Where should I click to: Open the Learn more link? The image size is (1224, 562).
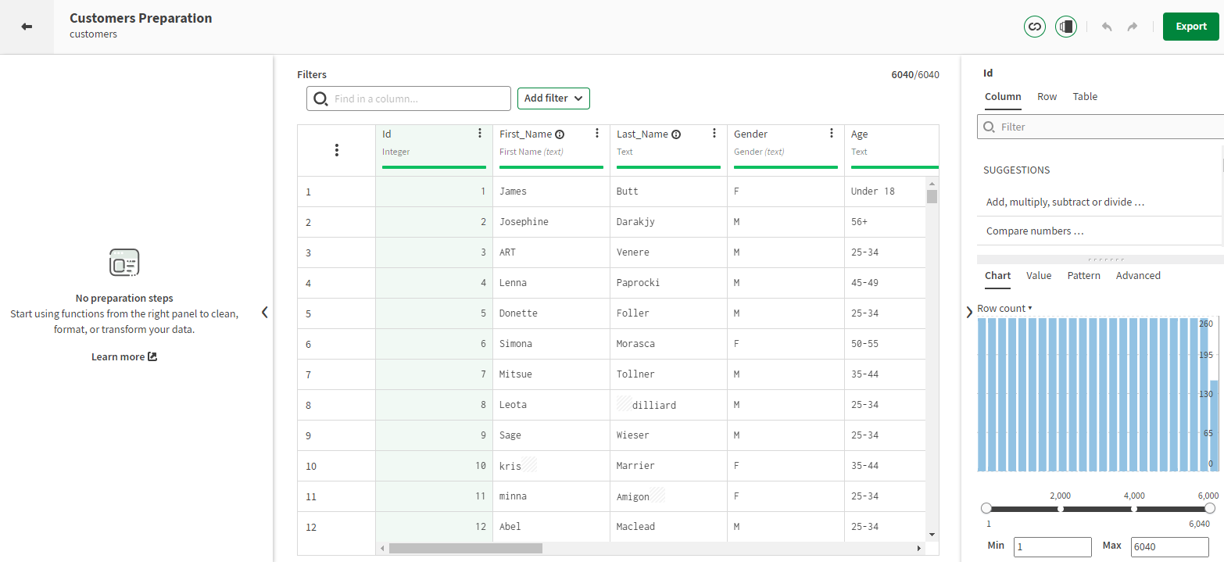124,356
